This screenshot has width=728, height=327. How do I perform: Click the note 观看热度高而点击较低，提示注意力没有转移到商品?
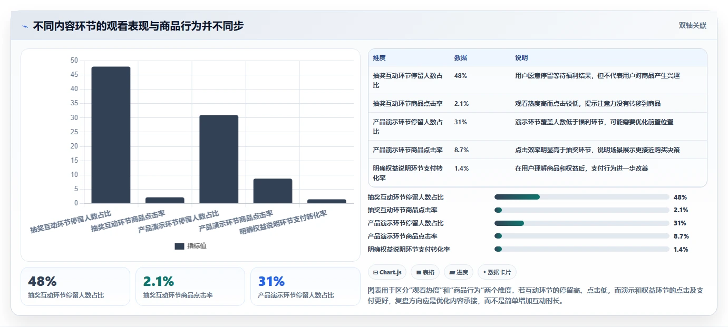pos(588,104)
